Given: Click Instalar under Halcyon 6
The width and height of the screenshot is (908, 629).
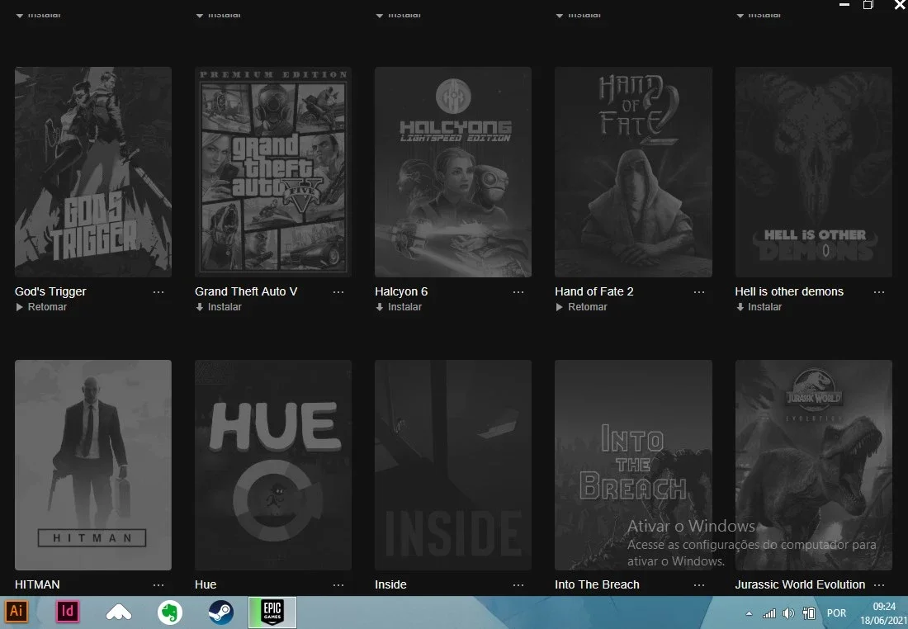Looking at the screenshot, I should pyautogui.click(x=399, y=307).
